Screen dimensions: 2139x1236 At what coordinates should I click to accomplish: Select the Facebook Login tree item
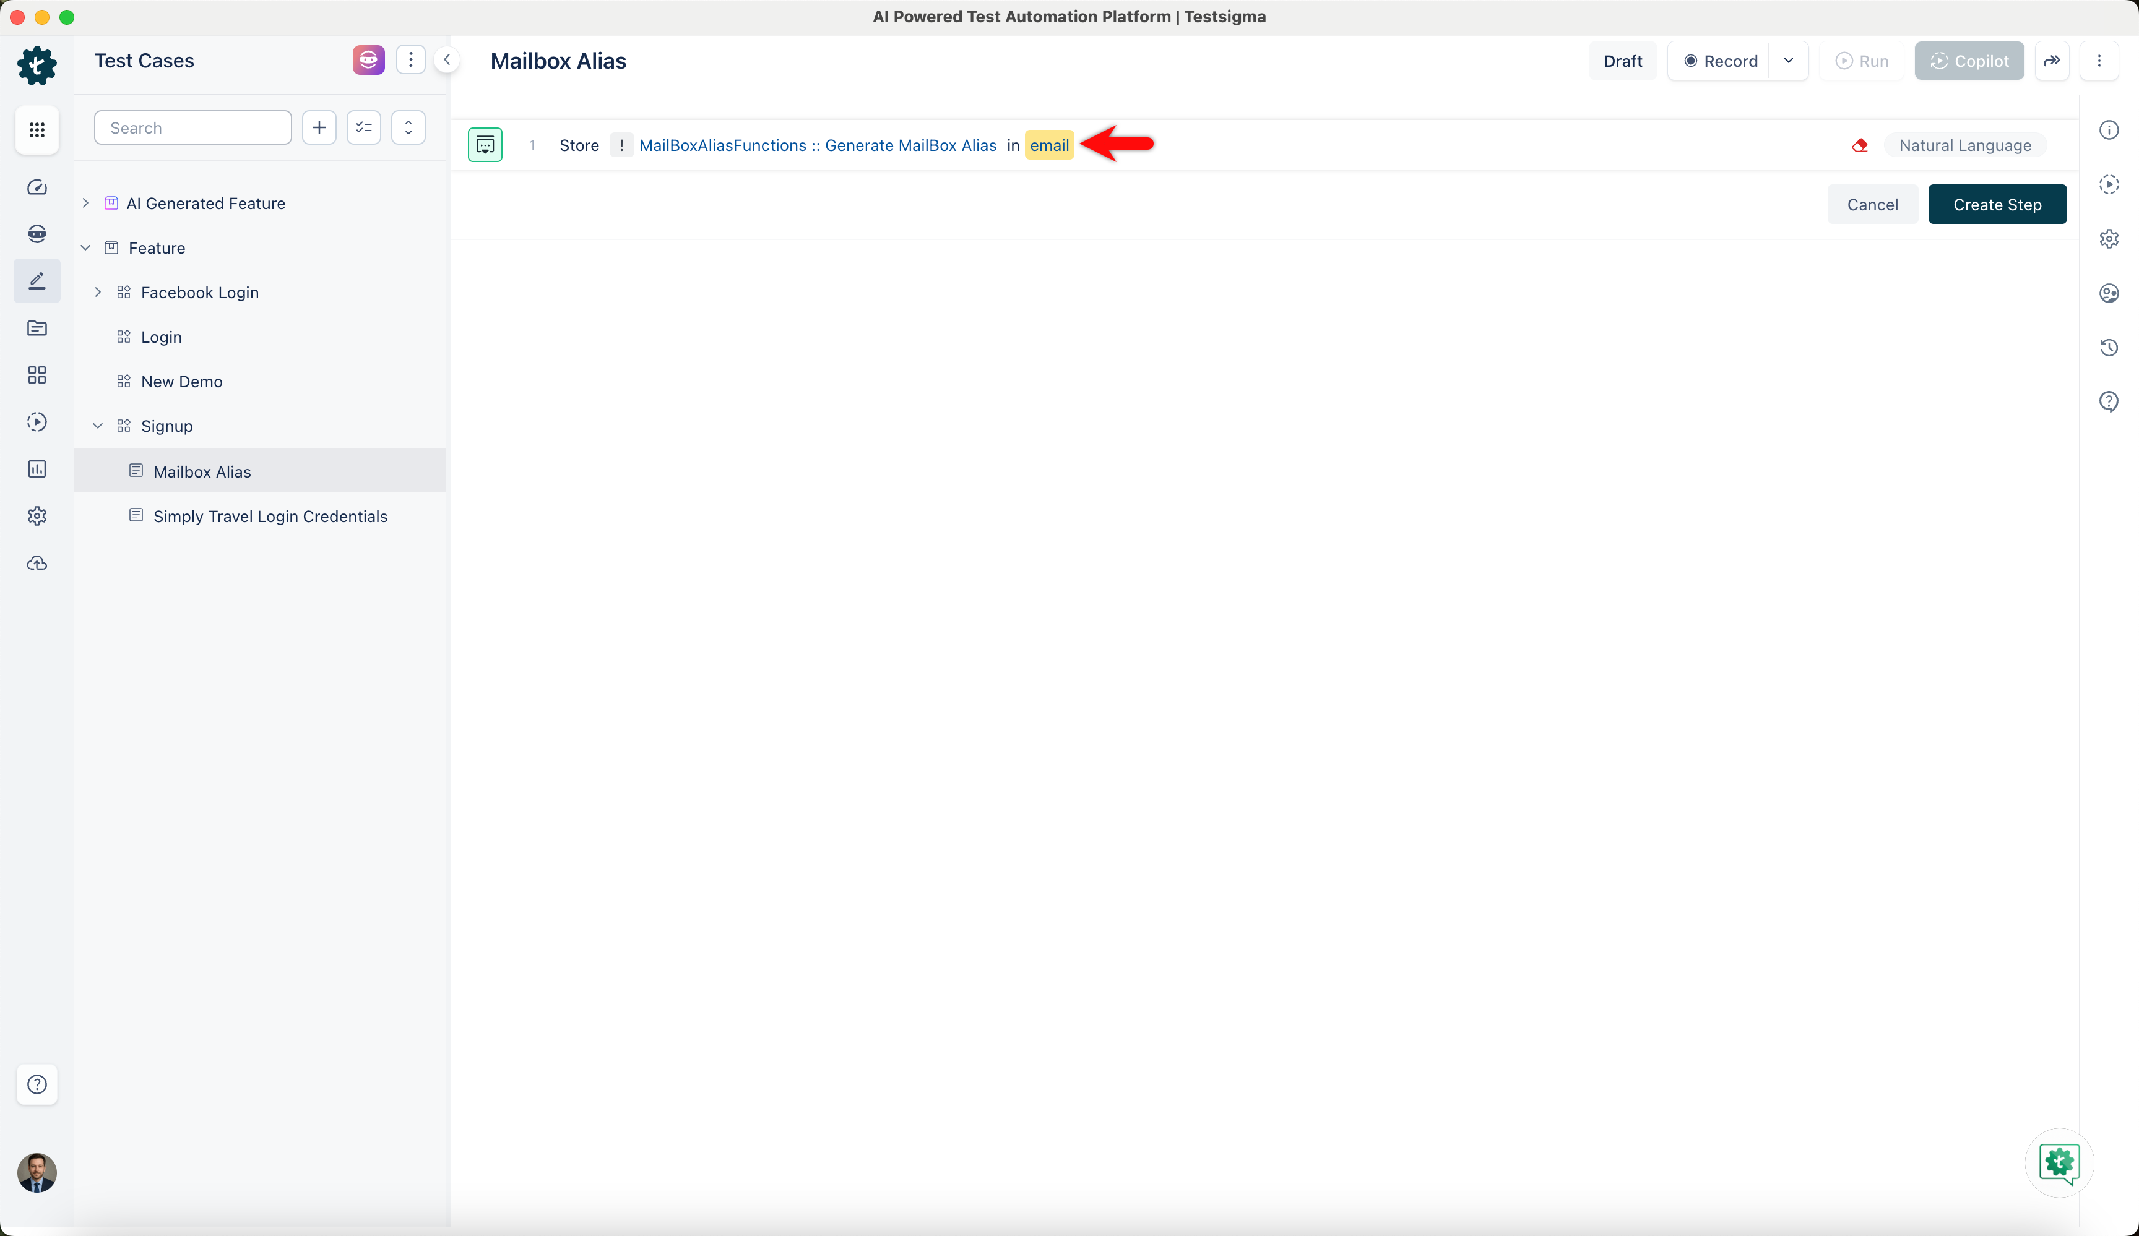click(199, 292)
